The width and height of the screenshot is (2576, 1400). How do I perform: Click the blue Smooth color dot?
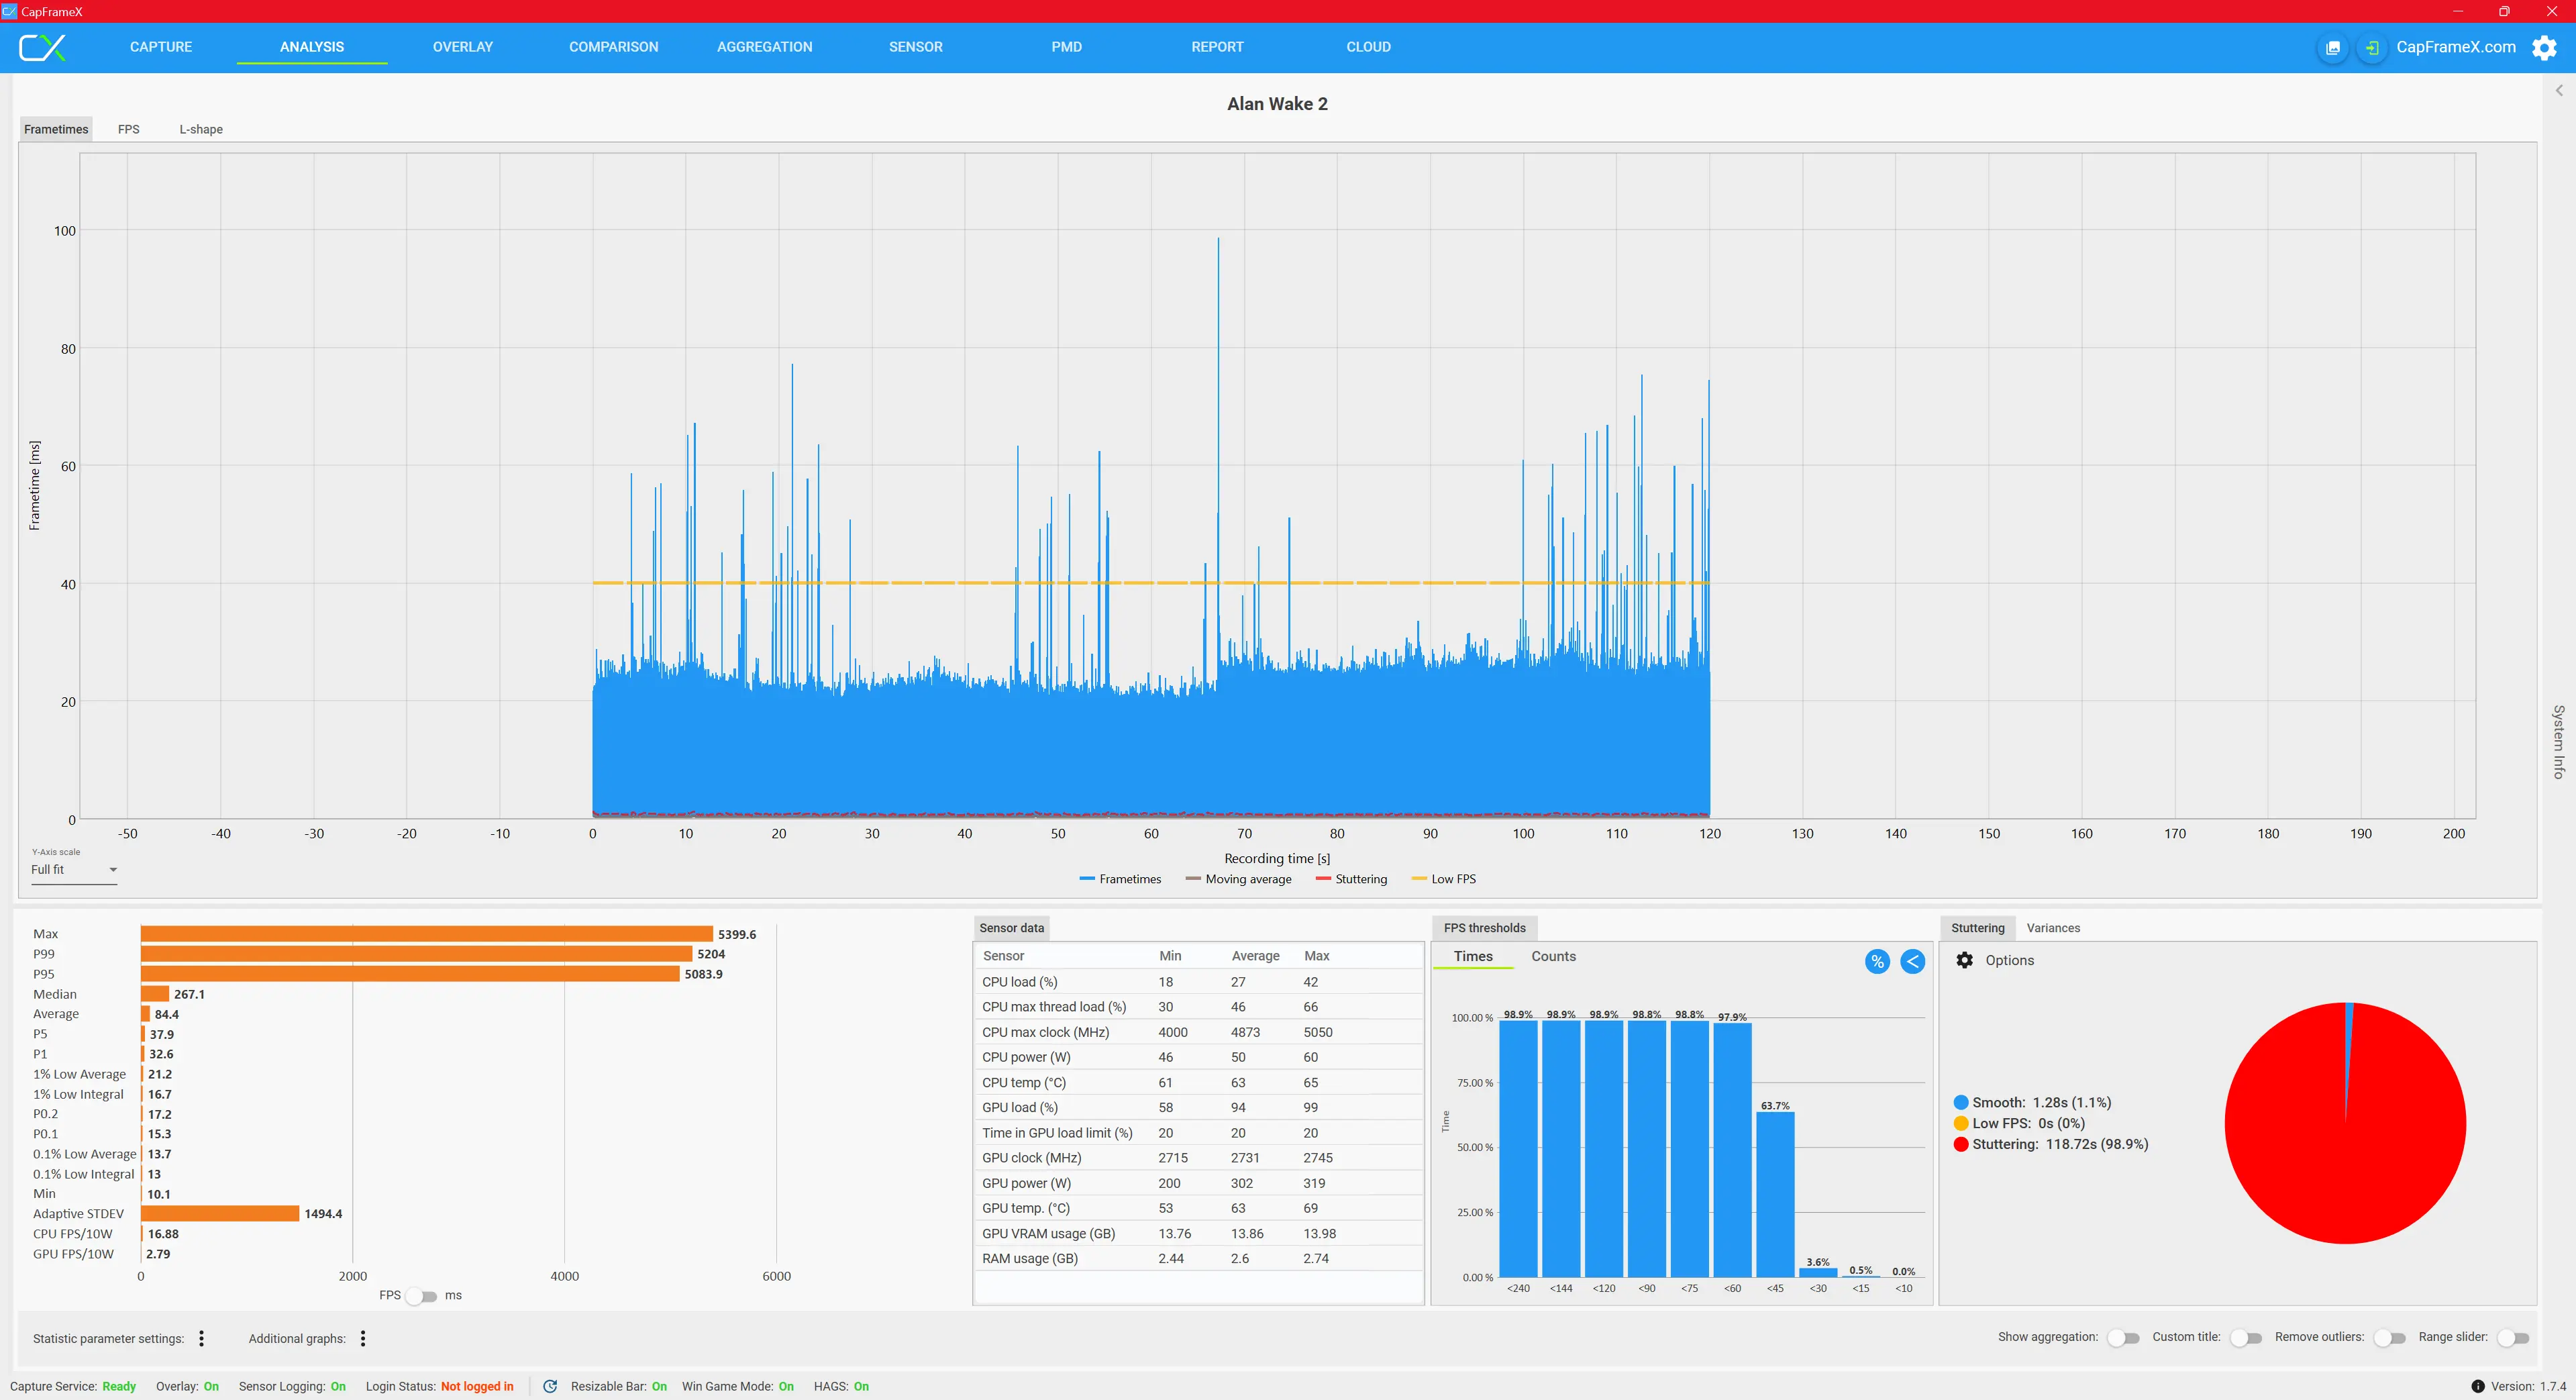point(1961,1103)
